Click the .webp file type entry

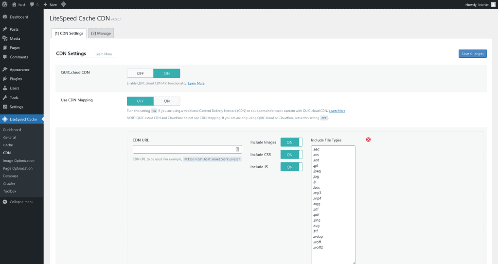pyautogui.click(x=318, y=237)
